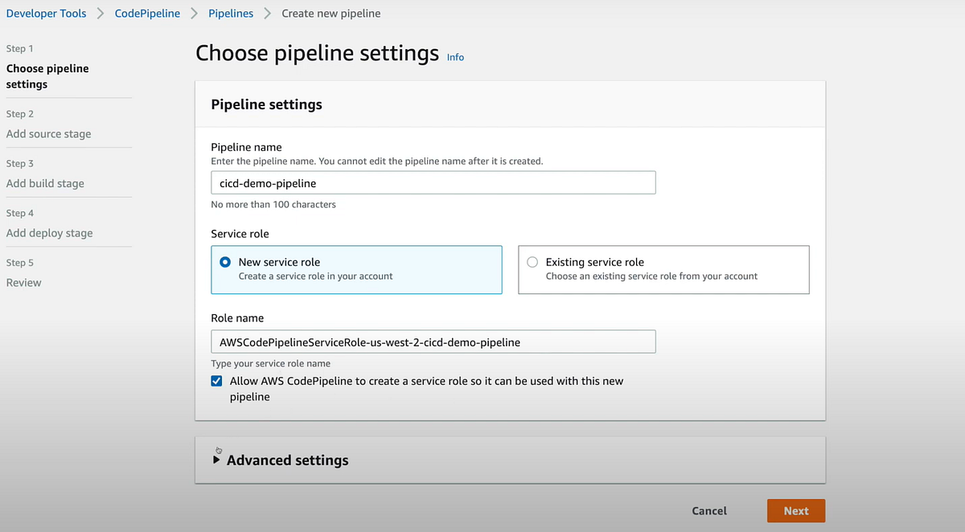965x532 pixels.
Task: Click the Pipeline name input field
Action: 433,183
